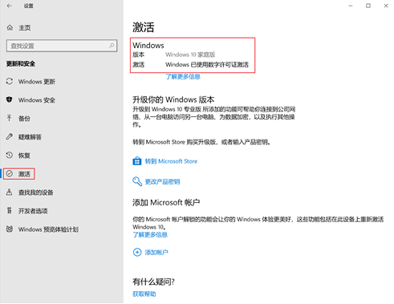Viewport: 394px width, 304px height.
Task: Go to 恢复 settings
Action: (x=24, y=156)
